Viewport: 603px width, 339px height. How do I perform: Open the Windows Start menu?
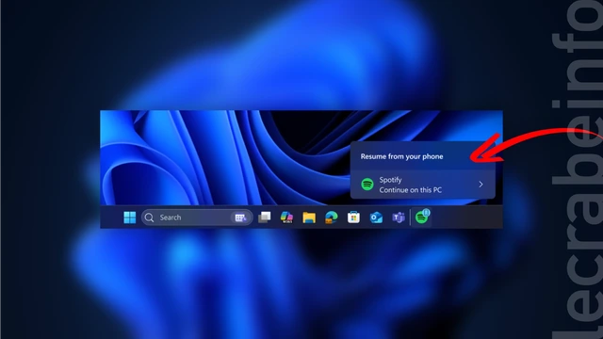pos(130,218)
